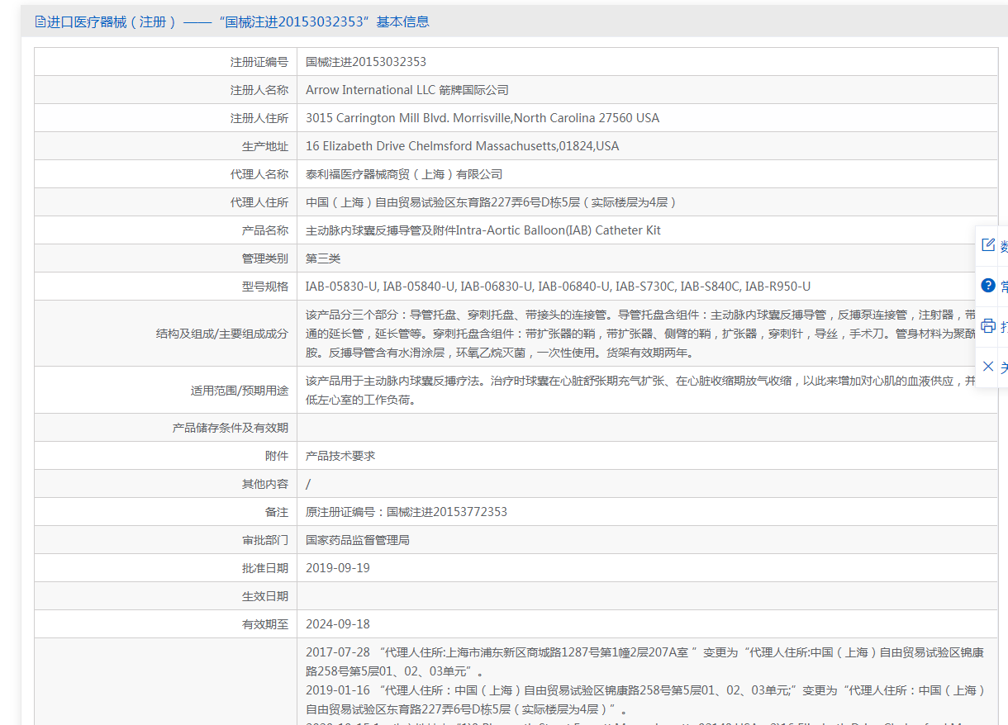Select approving department 国家药品监督管理局
Image resolution: width=1008 pixels, height=725 pixels.
358,540
